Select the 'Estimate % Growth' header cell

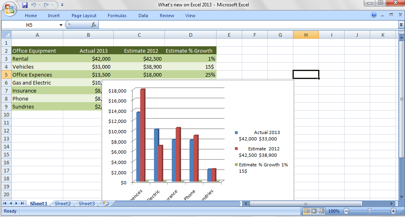[x=190, y=51]
